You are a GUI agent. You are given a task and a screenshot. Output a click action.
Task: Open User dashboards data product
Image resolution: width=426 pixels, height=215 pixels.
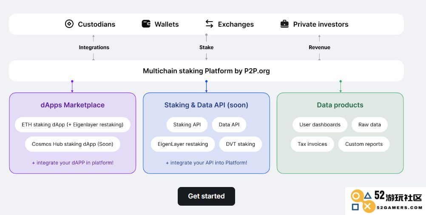(320, 125)
